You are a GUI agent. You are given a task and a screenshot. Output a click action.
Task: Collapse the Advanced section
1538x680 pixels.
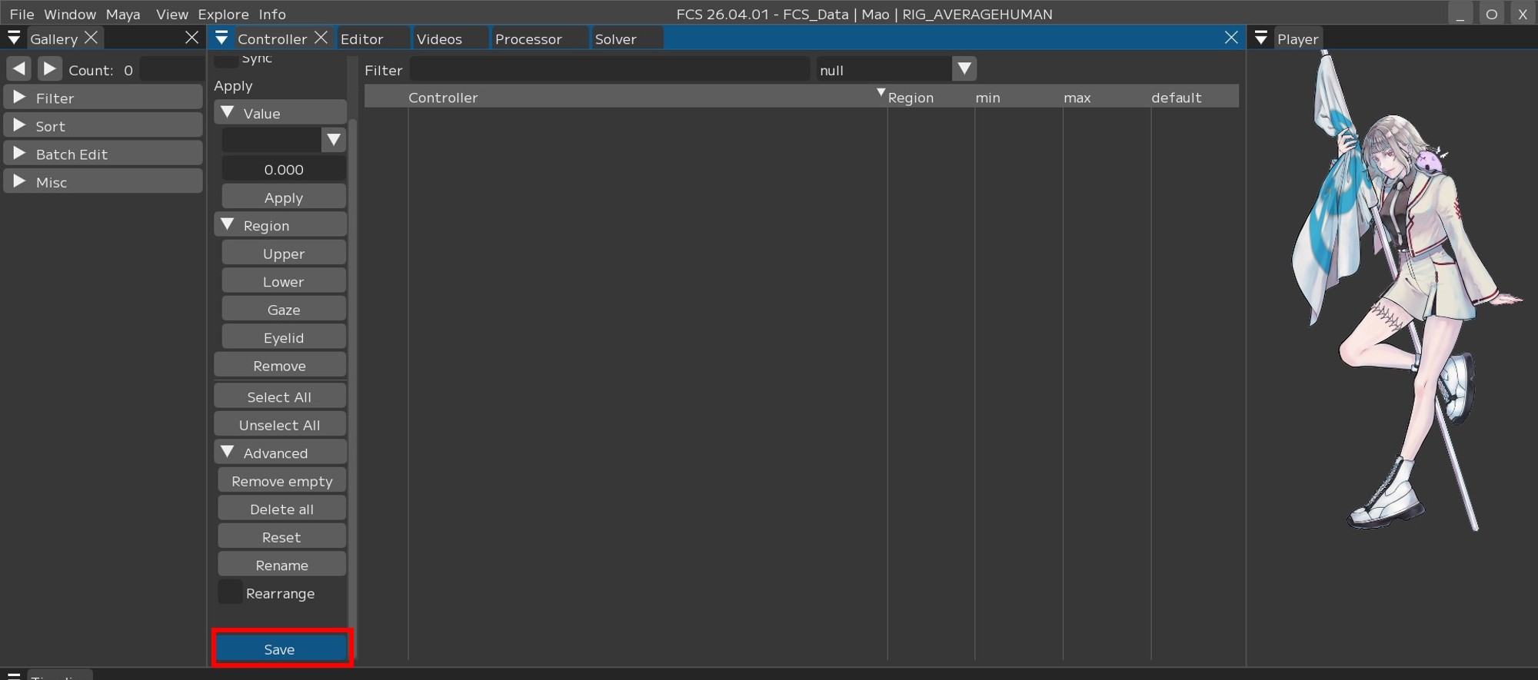pos(228,453)
